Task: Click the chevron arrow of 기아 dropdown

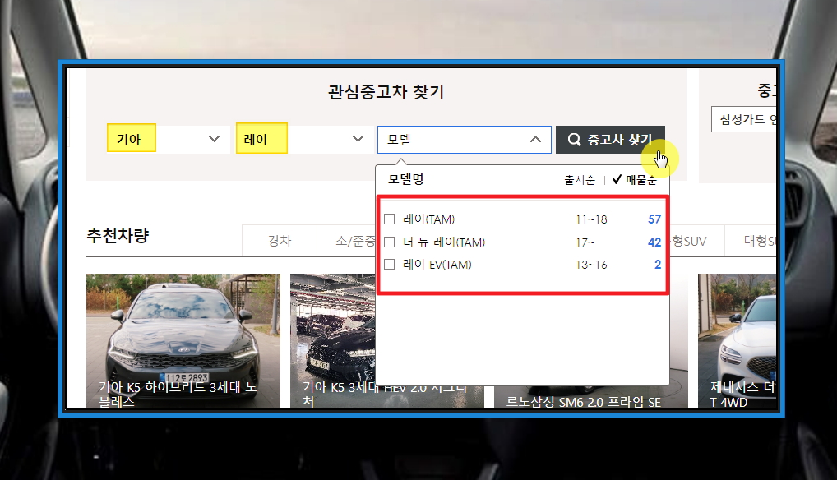Action: (214, 139)
